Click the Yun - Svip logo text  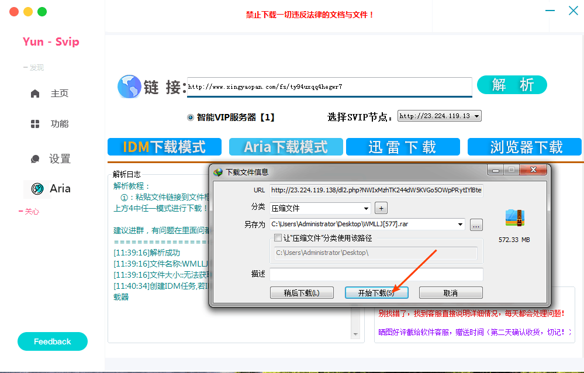tap(51, 42)
